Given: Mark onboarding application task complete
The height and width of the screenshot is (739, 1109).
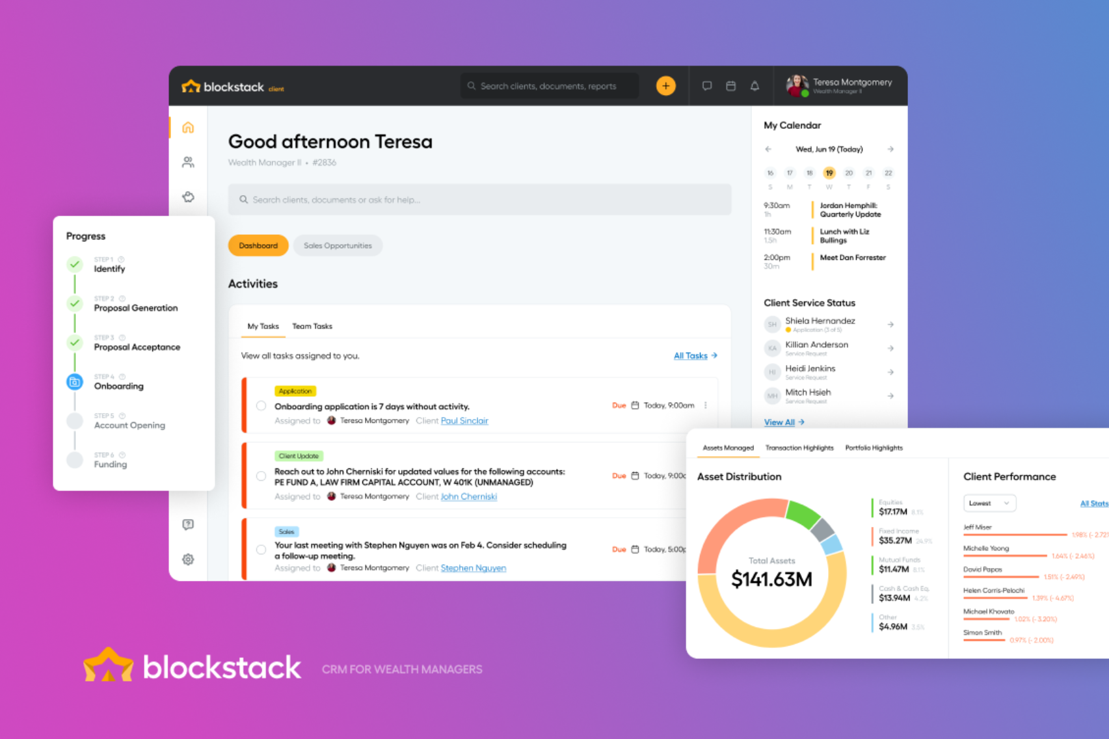Looking at the screenshot, I should tap(261, 405).
